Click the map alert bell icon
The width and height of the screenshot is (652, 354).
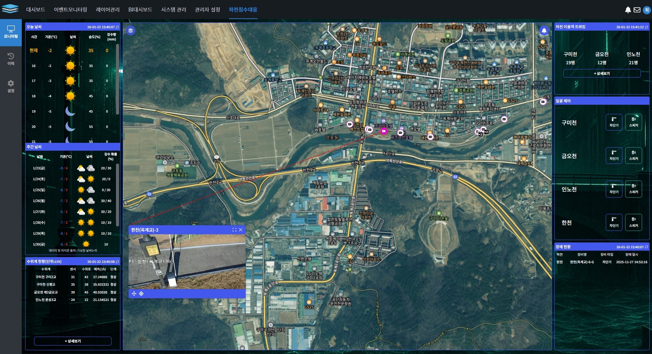point(544,31)
